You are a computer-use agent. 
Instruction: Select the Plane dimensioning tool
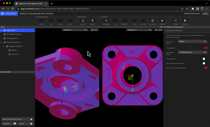42,22
